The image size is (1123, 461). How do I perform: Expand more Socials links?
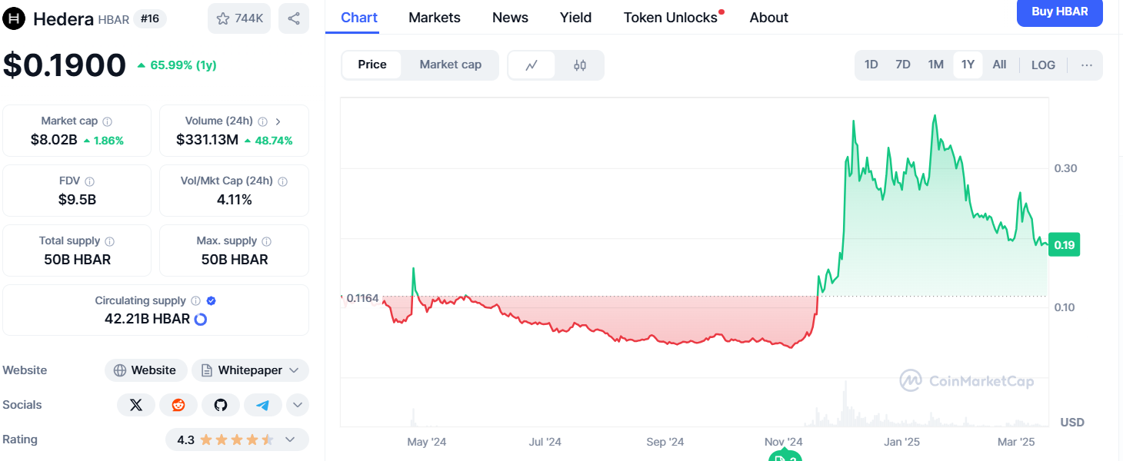tap(298, 405)
